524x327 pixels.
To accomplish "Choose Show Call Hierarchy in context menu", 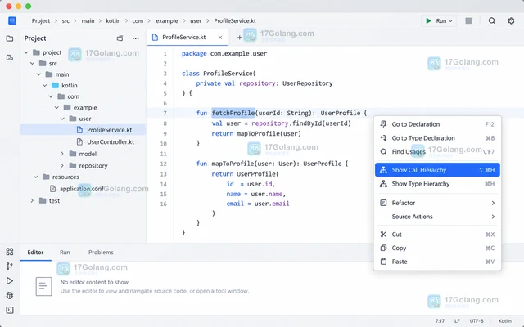I will tap(437, 170).
